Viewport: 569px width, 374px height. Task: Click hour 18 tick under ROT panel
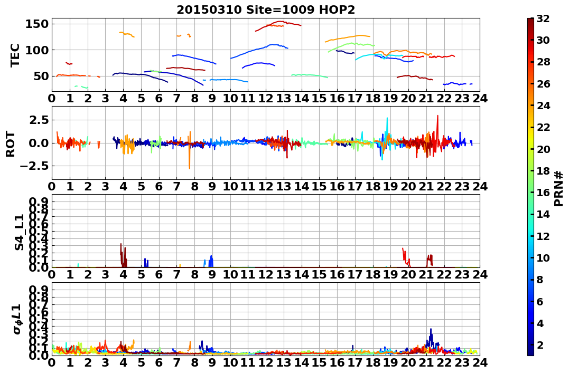tap(372, 187)
